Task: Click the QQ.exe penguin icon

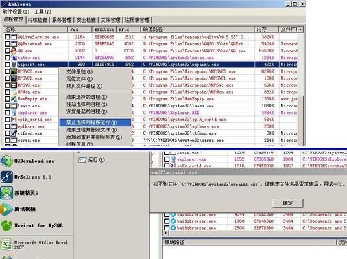Action: [14, 51]
